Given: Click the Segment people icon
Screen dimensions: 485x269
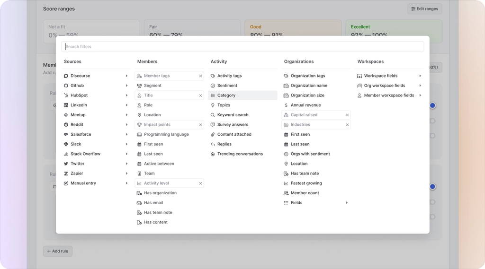Looking at the screenshot, I should [139, 86].
